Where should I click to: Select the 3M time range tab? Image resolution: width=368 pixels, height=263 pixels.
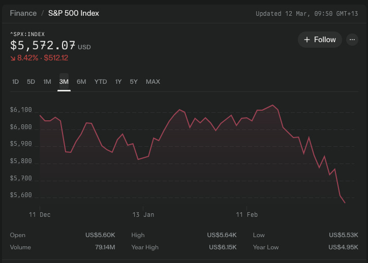pyautogui.click(x=64, y=82)
